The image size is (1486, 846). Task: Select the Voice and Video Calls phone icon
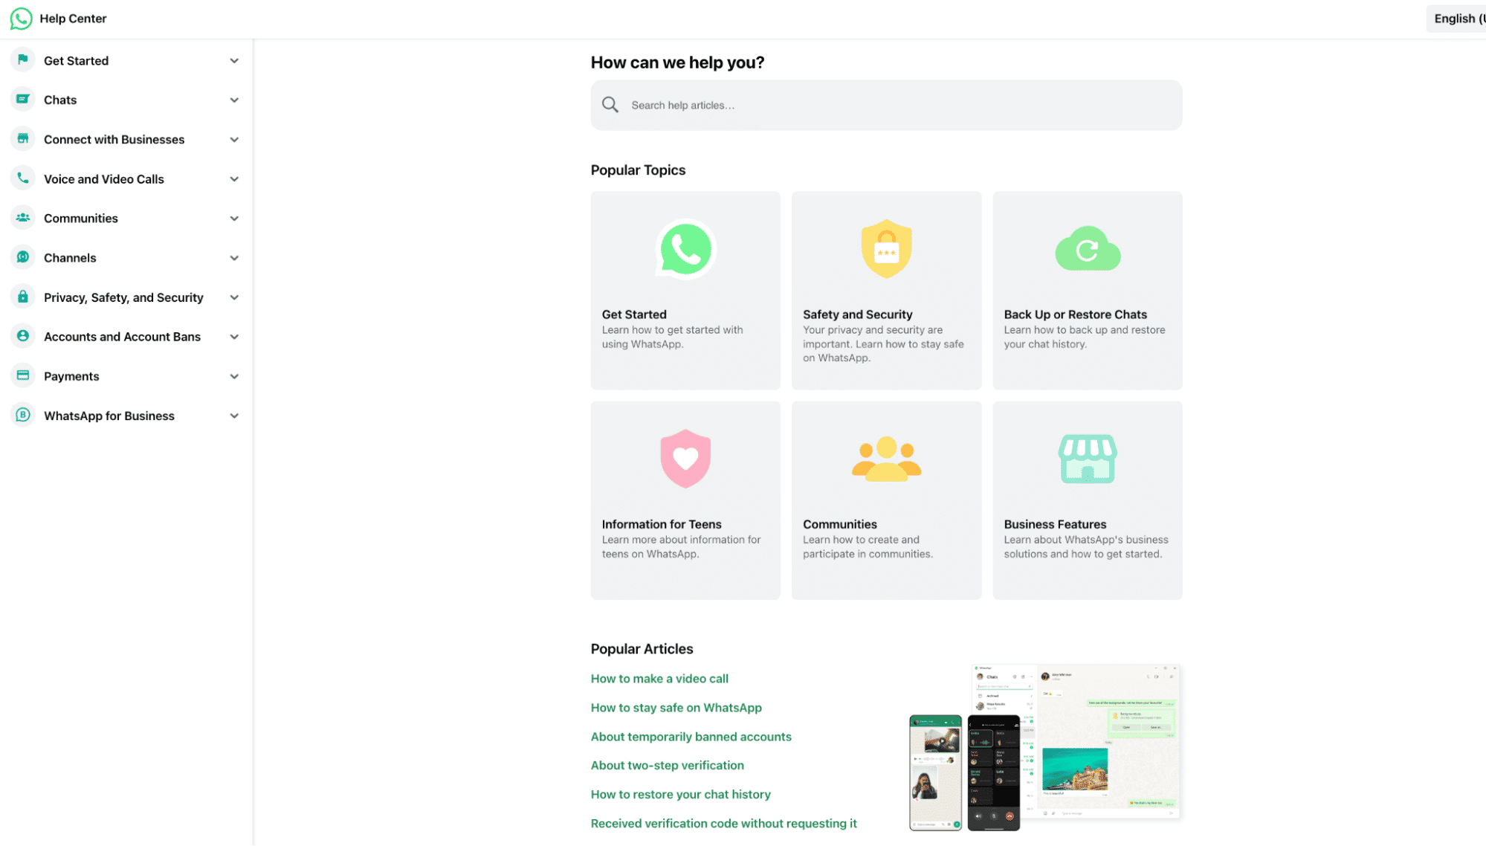[22, 178]
